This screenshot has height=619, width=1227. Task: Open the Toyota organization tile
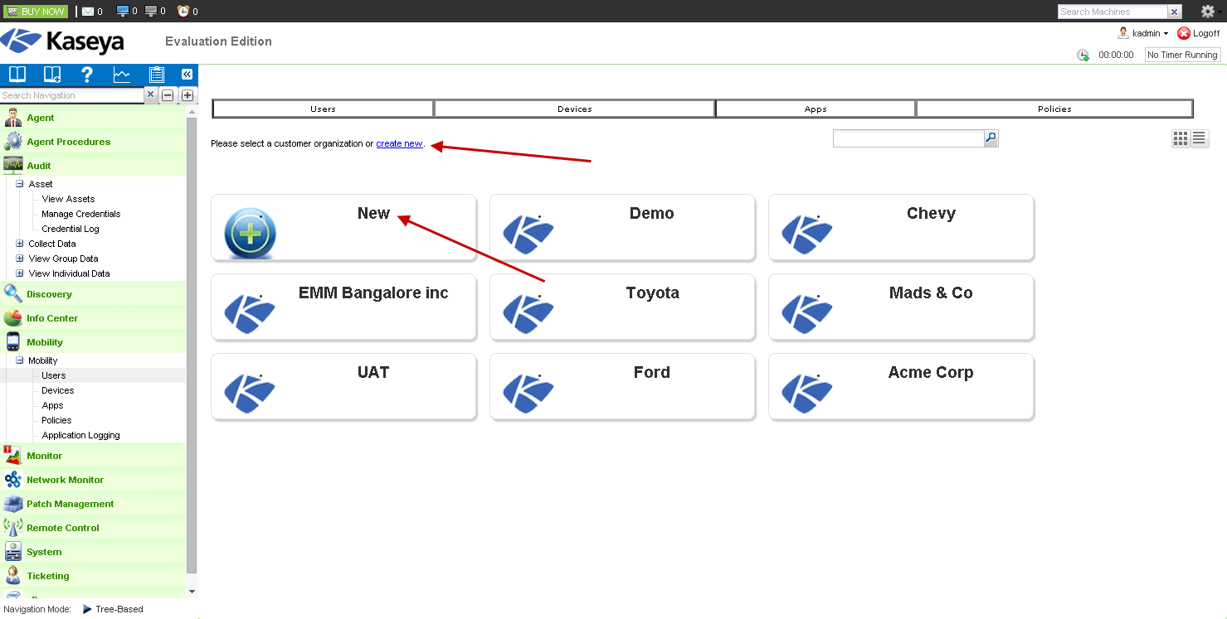[x=622, y=307]
